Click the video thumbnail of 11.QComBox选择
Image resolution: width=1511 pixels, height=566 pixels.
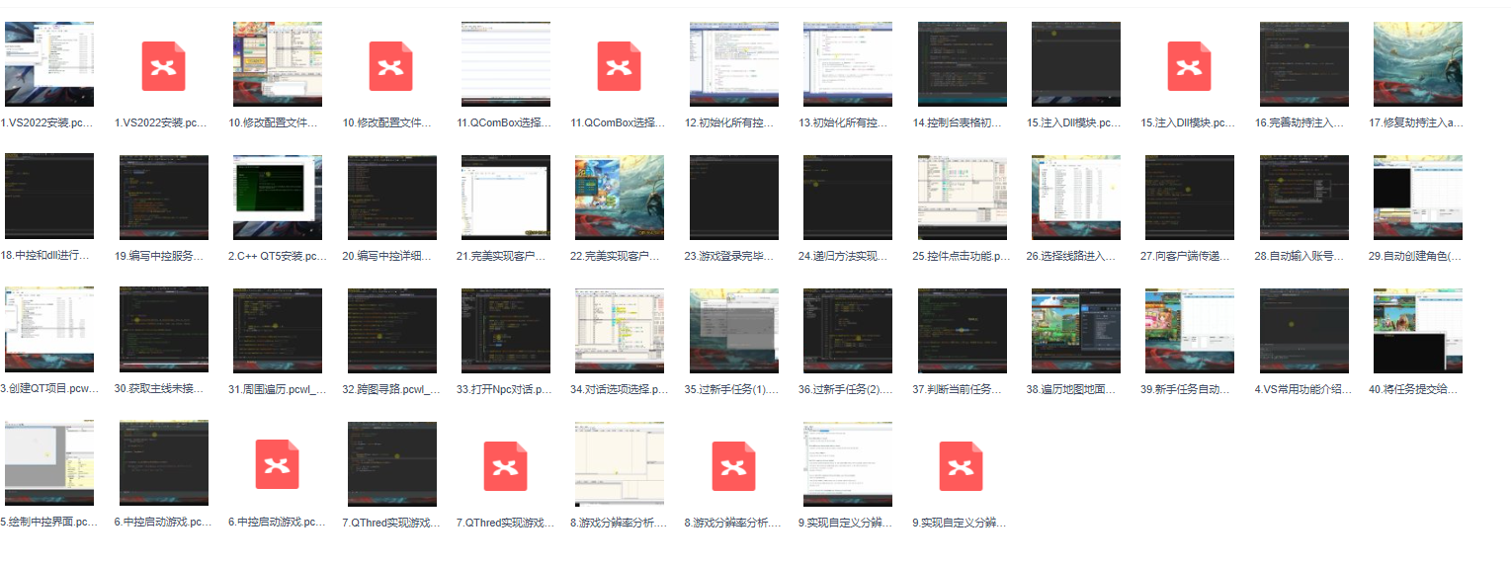point(506,64)
